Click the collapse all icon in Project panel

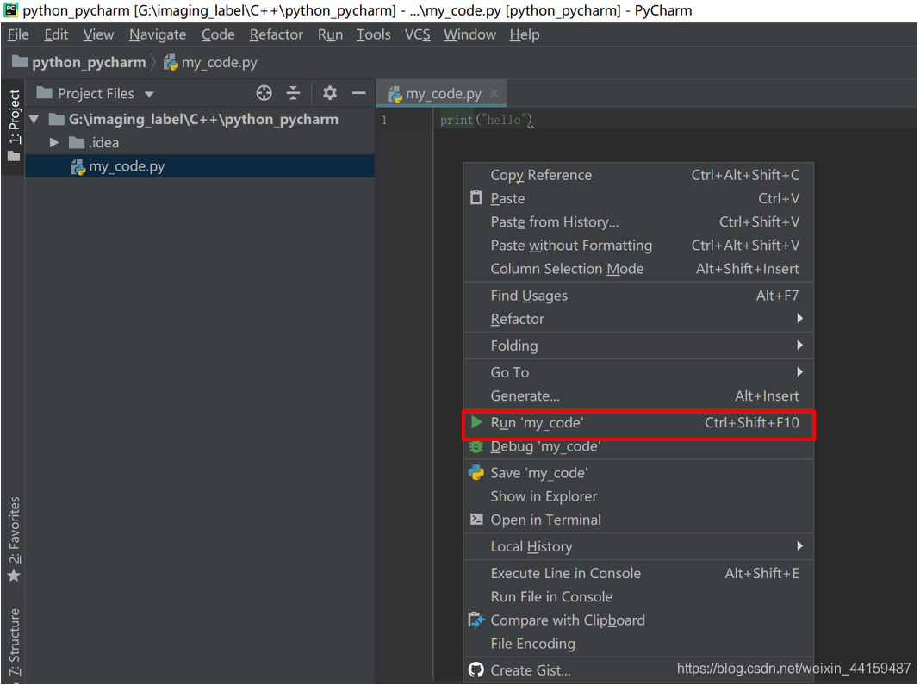293,93
